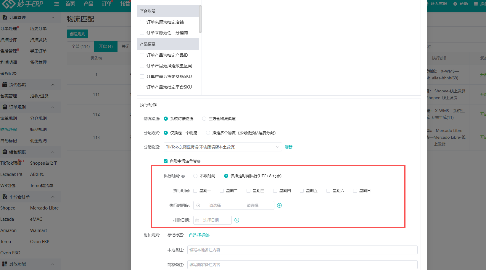Screen dimensions: 486x270
Task: Uncheck 自动申请运单号 checkbox
Action: (x=166, y=161)
